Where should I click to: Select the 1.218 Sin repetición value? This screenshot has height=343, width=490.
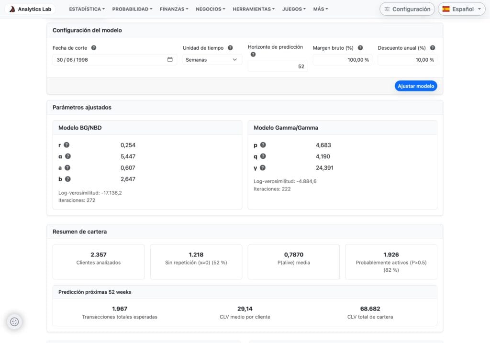tap(196, 254)
